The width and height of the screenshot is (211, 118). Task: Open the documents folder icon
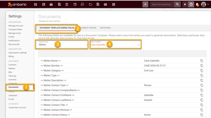[90, 5]
